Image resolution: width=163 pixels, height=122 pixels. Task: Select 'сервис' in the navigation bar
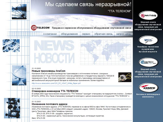pyautogui.click(x=86, y=34)
